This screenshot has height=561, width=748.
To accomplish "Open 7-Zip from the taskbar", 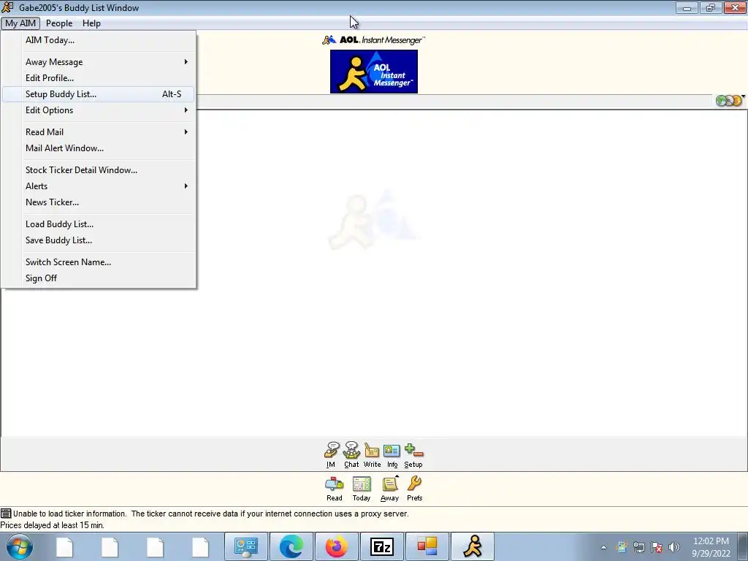I will [x=382, y=546].
